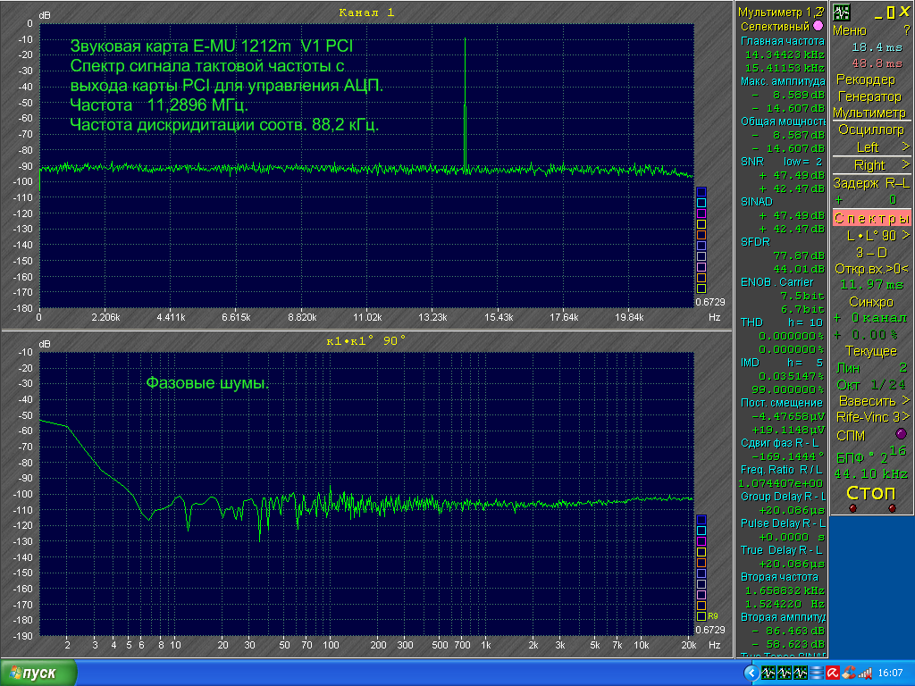This screenshot has height=686, width=915.
Task: Click the network signal tray icon
Action: 865,673
